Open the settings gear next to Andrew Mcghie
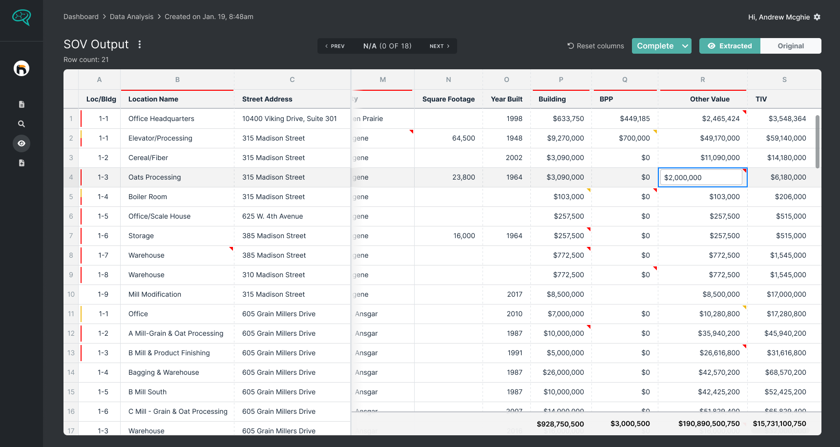This screenshot has height=447, width=840. (x=817, y=17)
